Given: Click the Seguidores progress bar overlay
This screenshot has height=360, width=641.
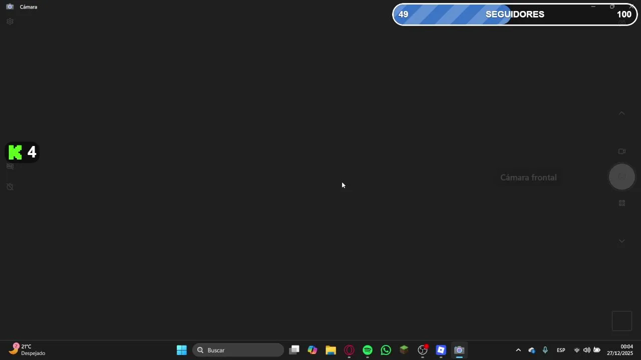Looking at the screenshot, I should pyautogui.click(x=515, y=14).
